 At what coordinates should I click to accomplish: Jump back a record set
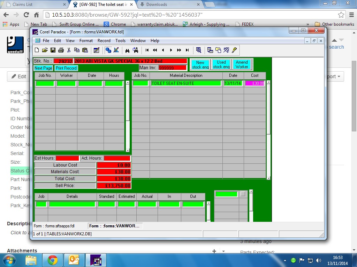(155, 50)
